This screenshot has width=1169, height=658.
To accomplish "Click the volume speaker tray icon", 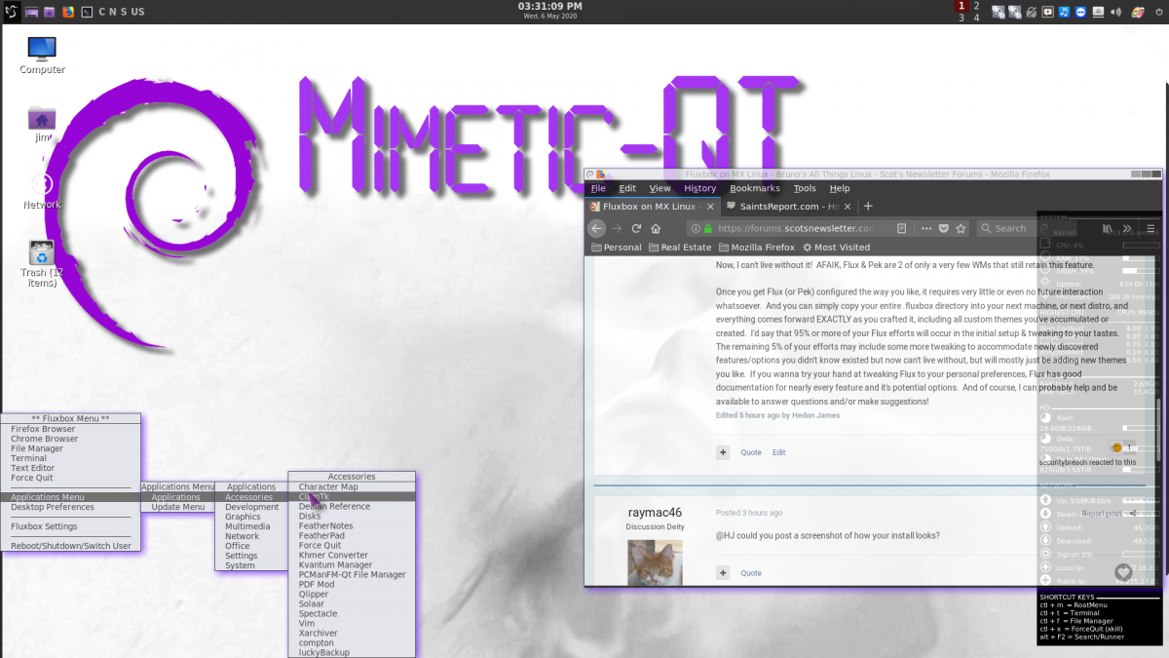I will 1115,12.
